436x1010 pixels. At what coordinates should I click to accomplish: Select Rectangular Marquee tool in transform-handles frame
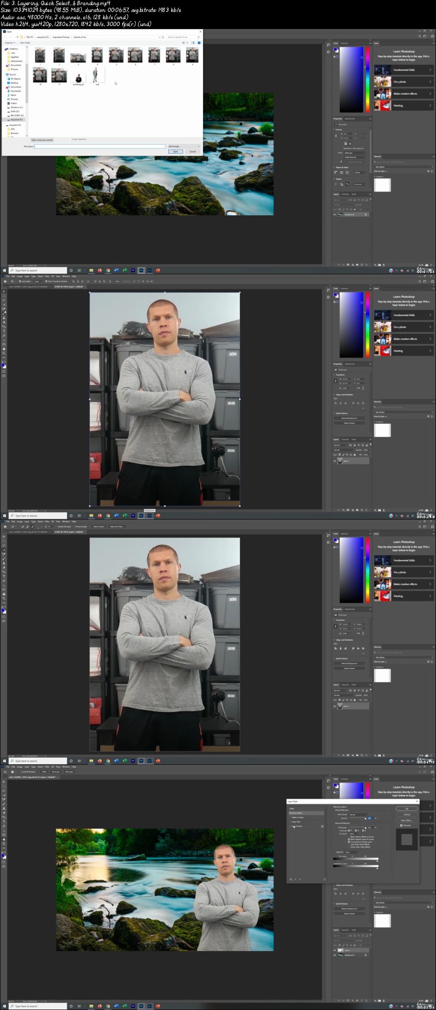4,296
